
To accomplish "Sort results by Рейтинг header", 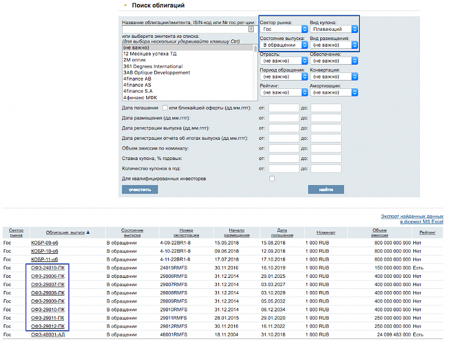I will pos(427,232).
